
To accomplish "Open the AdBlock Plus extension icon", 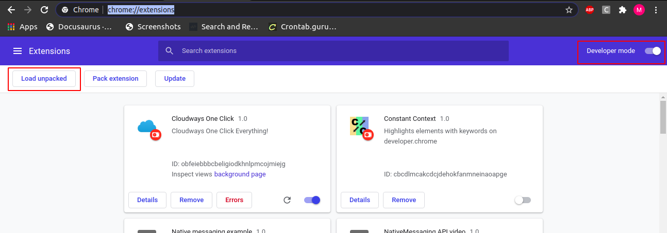I will 589,10.
